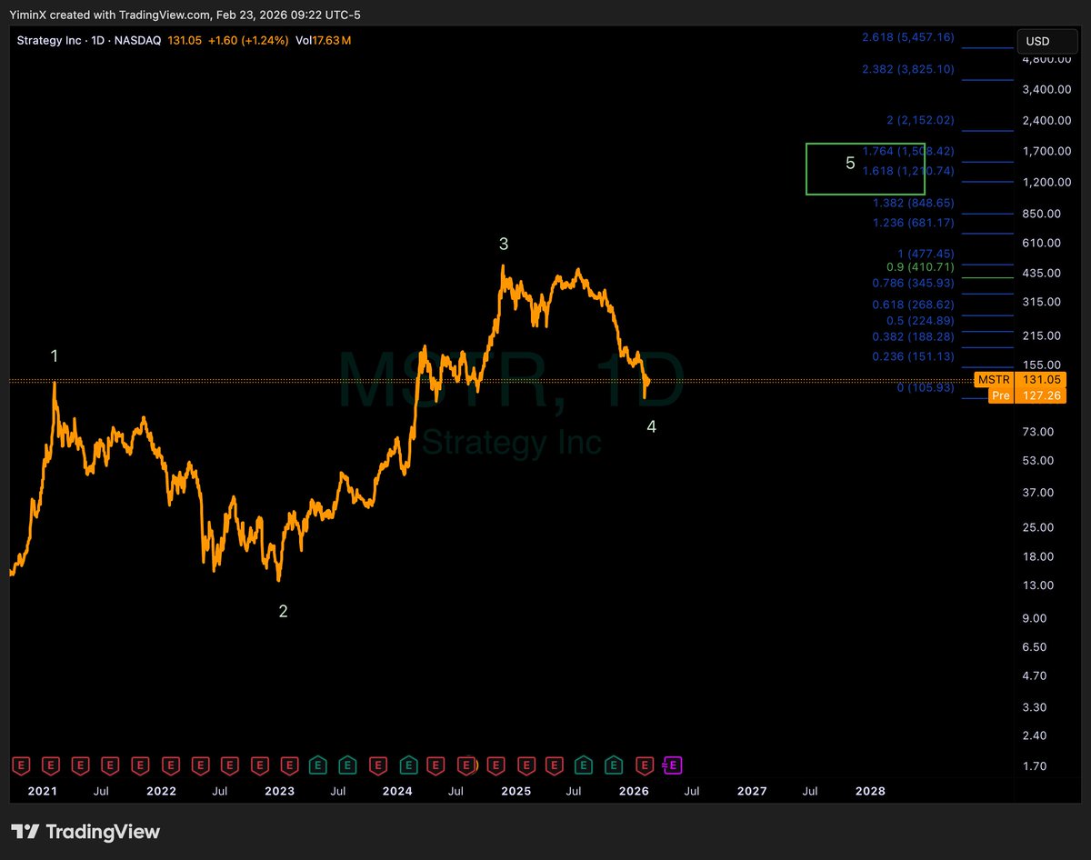Click the 2024 time axis label
This screenshot has width=1091, height=860.
click(397, 791)
